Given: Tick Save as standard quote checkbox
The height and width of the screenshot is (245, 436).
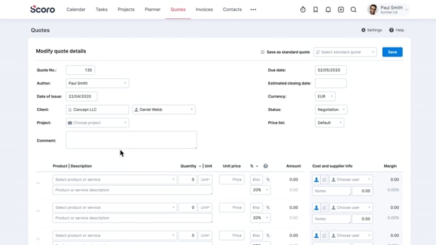Looking at the screenshot, I should pyautogui.click(x=262, y=52).
